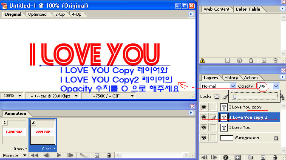Open the document window palette menu arrow
286x160 pixels.
(191, 14)
